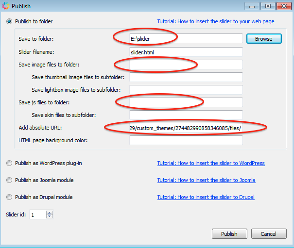The width and height of the screenshot is (294, 248).
Task: Click the Browse button
Action: pos(264,39)
